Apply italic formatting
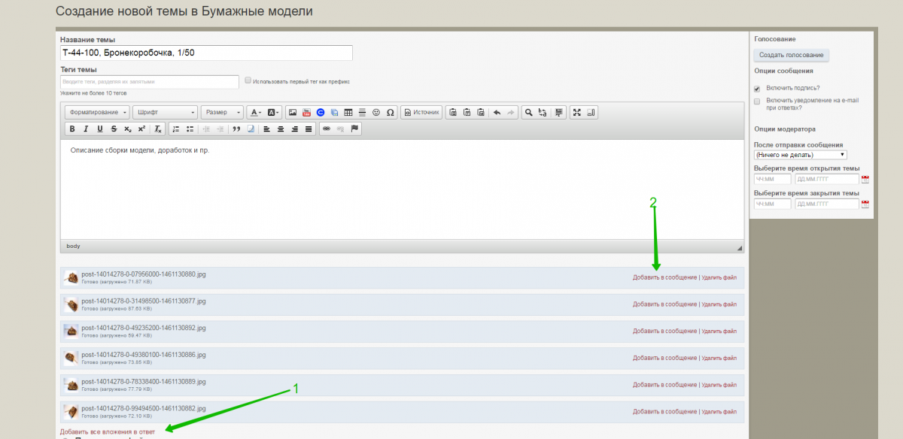Viewport: 903px width, 439px height. tap(86, 129)
